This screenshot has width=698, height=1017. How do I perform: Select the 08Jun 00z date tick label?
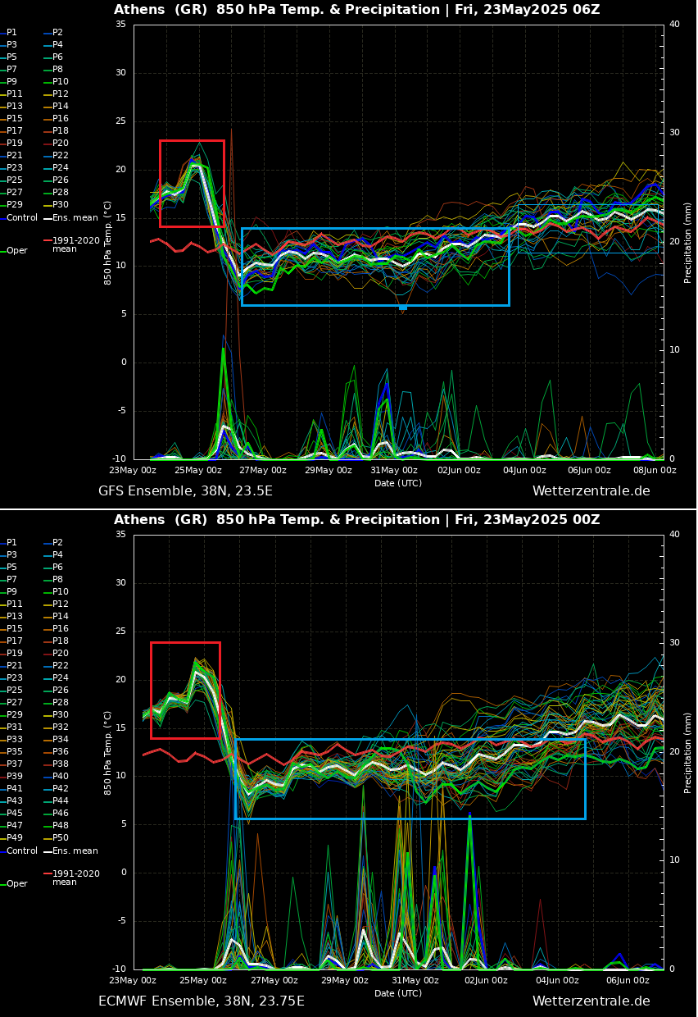coord(655,470)
